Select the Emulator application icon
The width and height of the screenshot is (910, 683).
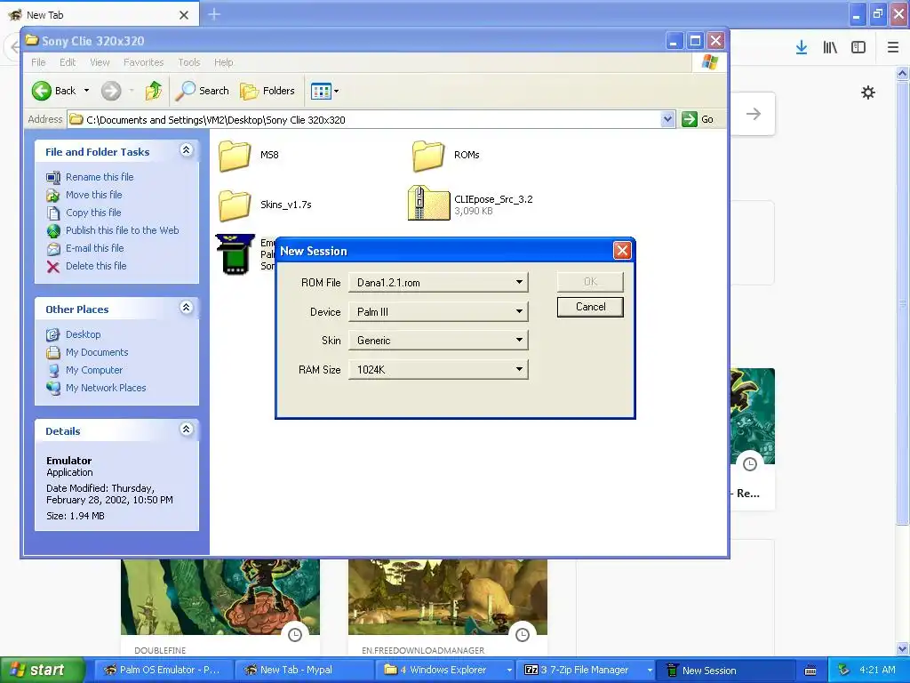tap(235, 253)
